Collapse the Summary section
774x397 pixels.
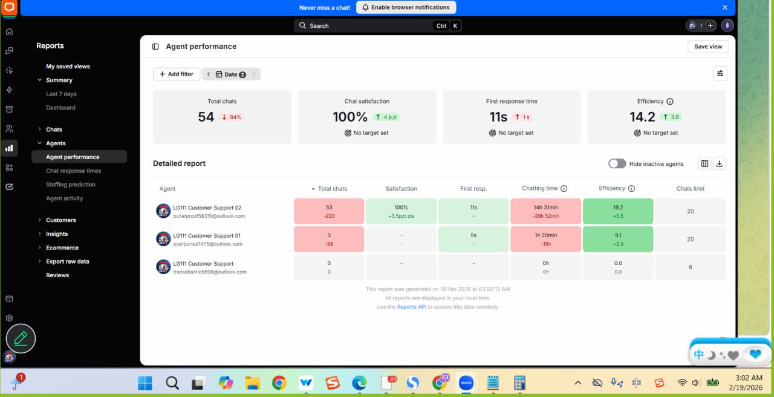pos(59,80)
